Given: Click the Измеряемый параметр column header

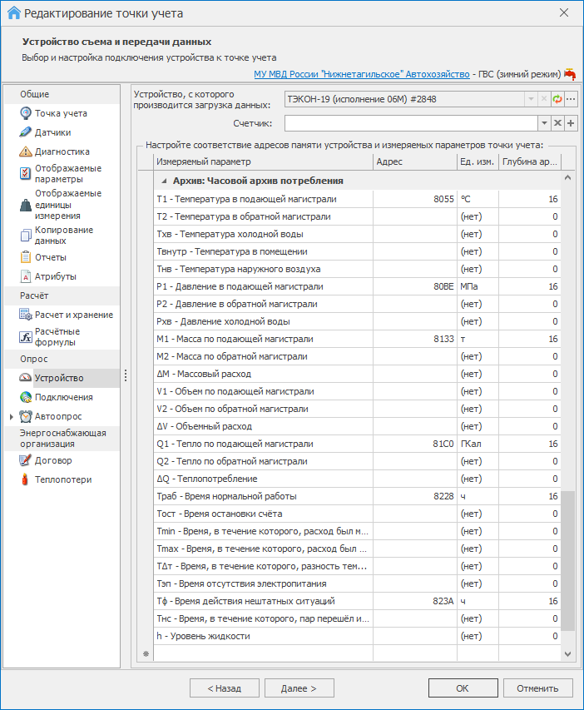Looking at the screenshot, I should [x=264, y=161].
